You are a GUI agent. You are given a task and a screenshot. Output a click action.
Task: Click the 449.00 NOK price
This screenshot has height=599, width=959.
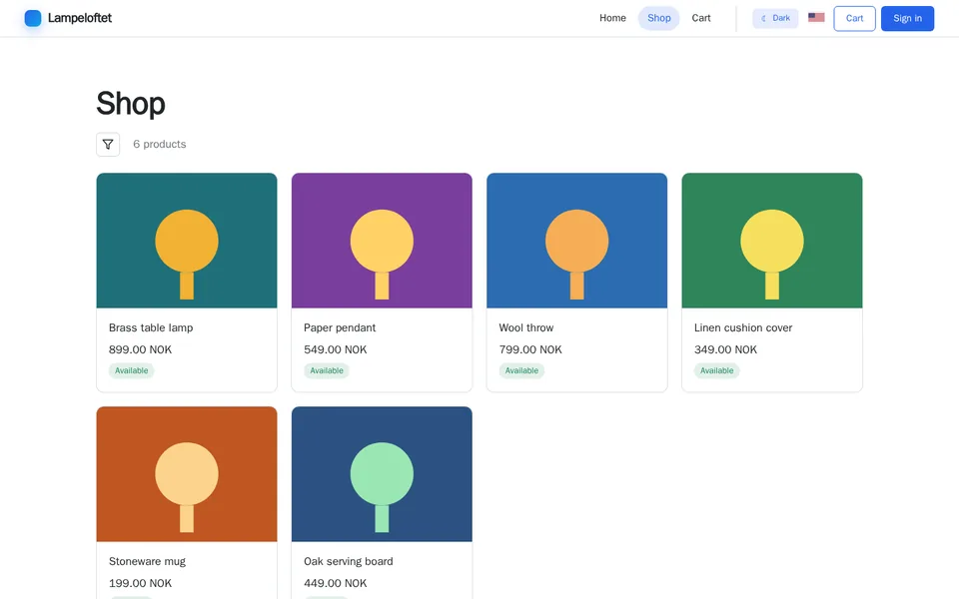tap(336, 583)
